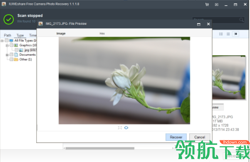Click the jpg image icon in tree
Image resolution: width=250 pixels, height=162 pixels.
tap(21, 50)
